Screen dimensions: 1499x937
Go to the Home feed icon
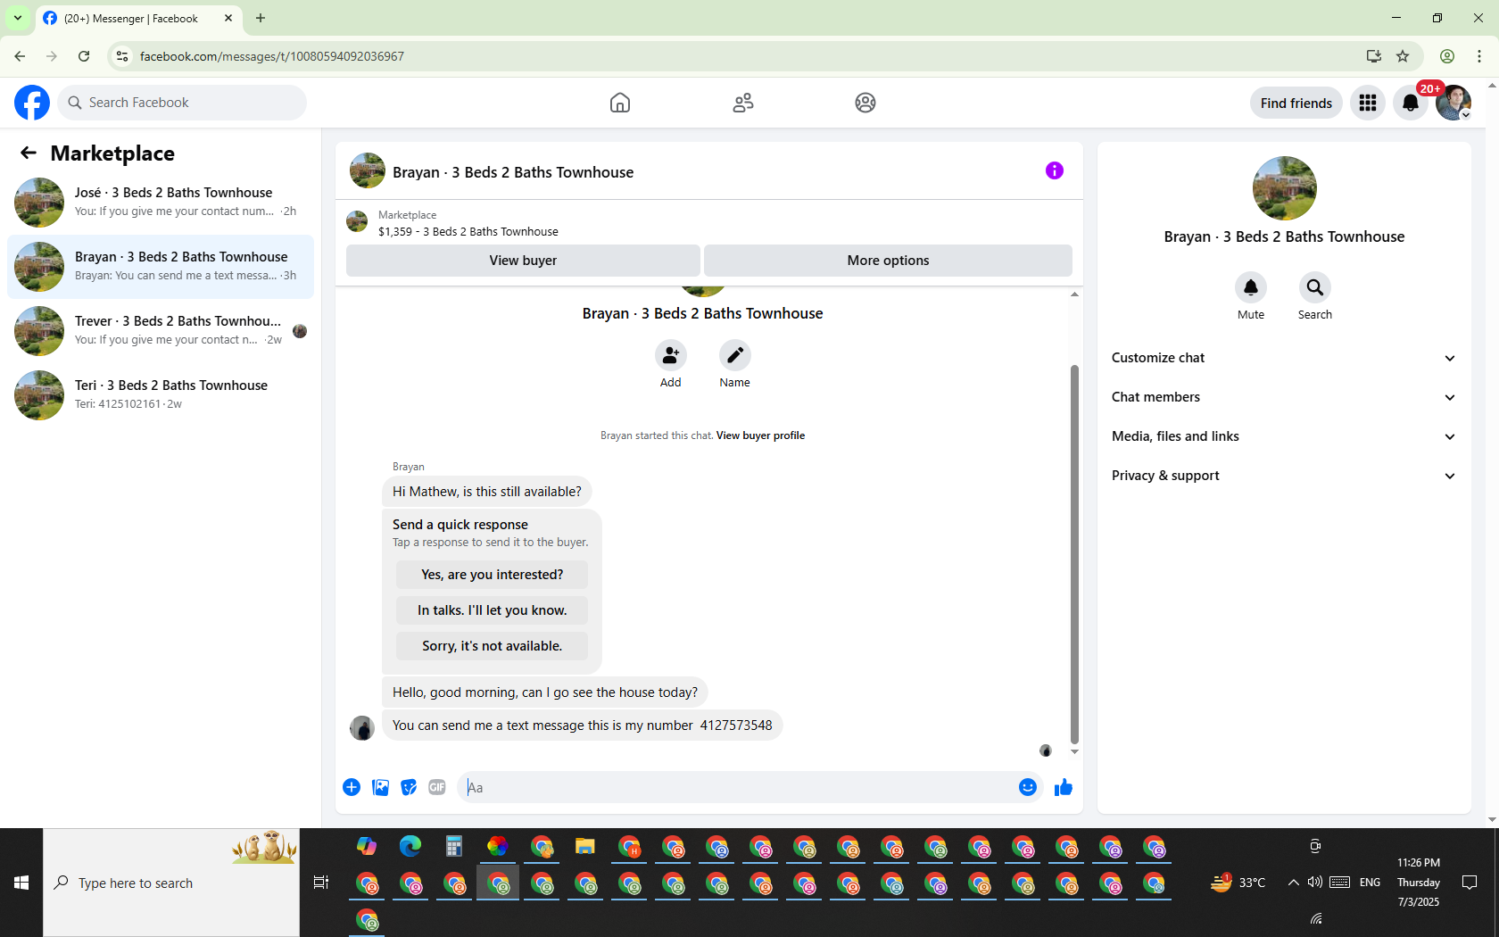point(620,103)
